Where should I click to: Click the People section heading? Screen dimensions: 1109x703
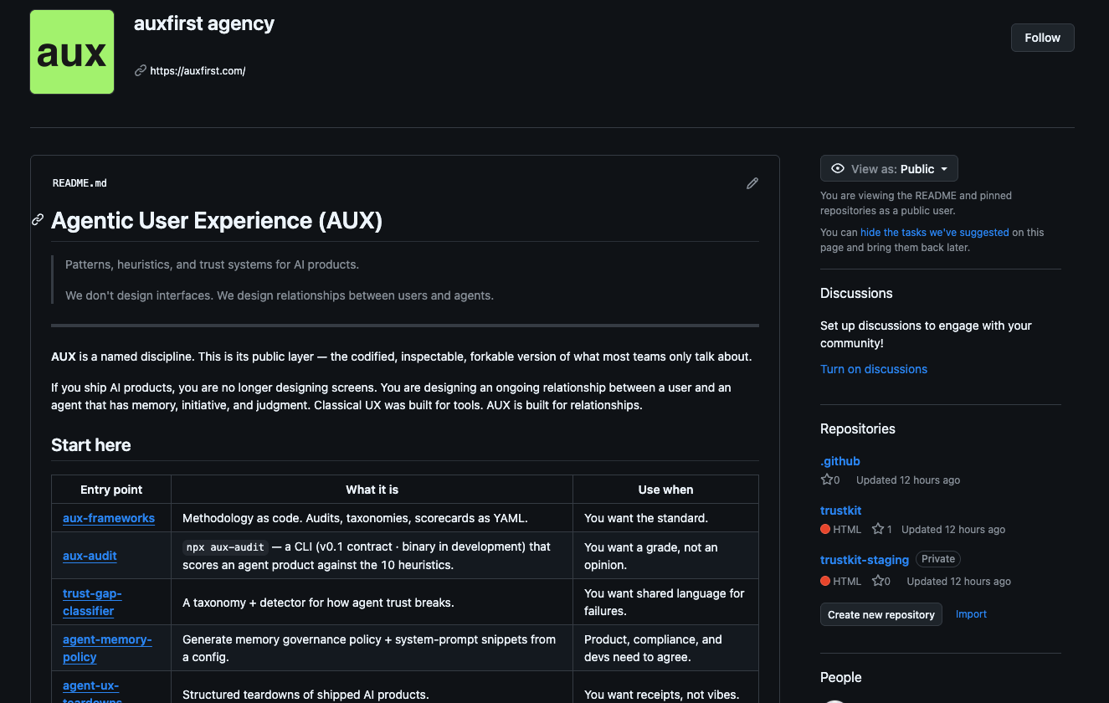click(x=840, y=678)
